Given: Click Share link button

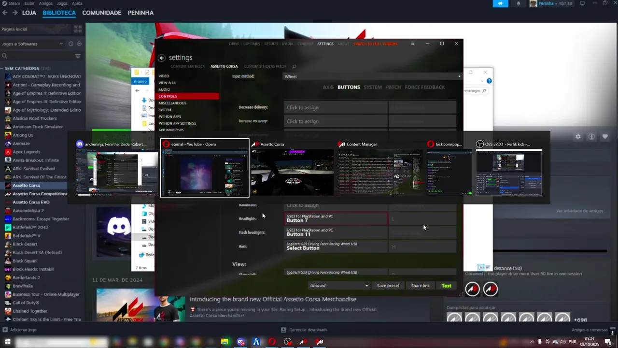Looking at the screenshot, I should (420, 286).
